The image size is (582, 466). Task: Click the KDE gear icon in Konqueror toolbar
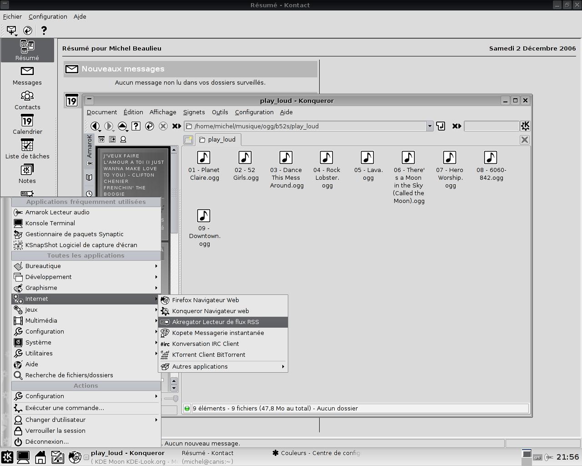coord(525,126)
